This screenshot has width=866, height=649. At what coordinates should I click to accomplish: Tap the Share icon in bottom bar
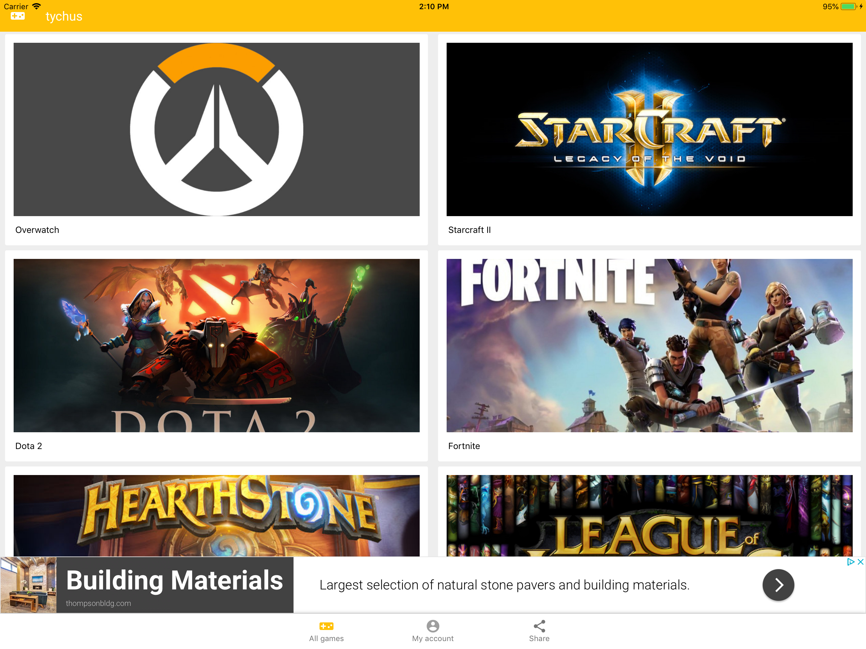(539, 626)
